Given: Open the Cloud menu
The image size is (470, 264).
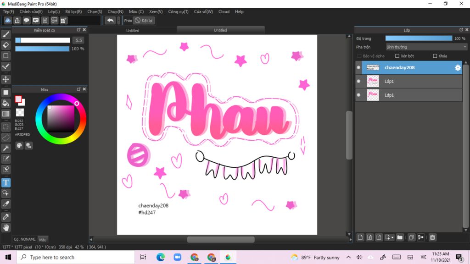Looking at the screenshot, I should coord(224,11).
